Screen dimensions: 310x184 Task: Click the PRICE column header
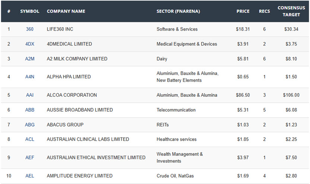[x=243, y=11]
